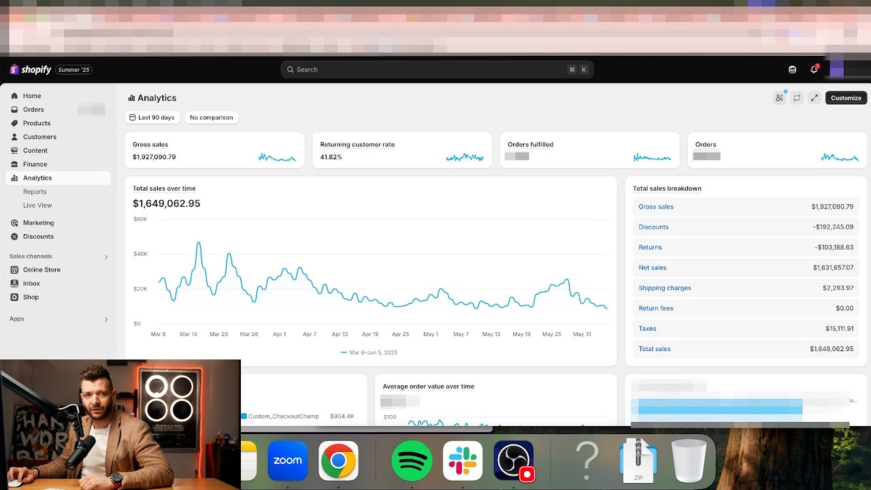Open the No comparison dropdown
The height and width of the screenshot is (490, 871).
click(211, 118)
